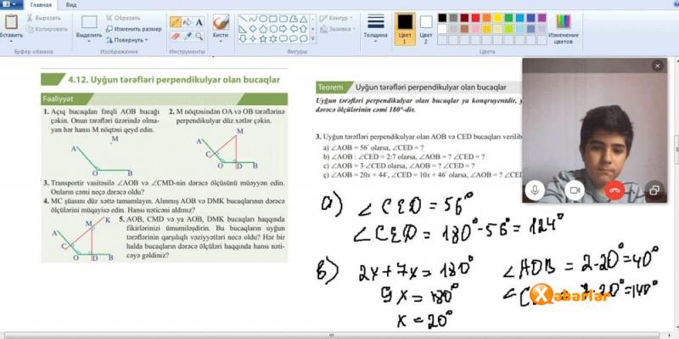Switch to the Вид ribbon tab

(x=72, y=5)
